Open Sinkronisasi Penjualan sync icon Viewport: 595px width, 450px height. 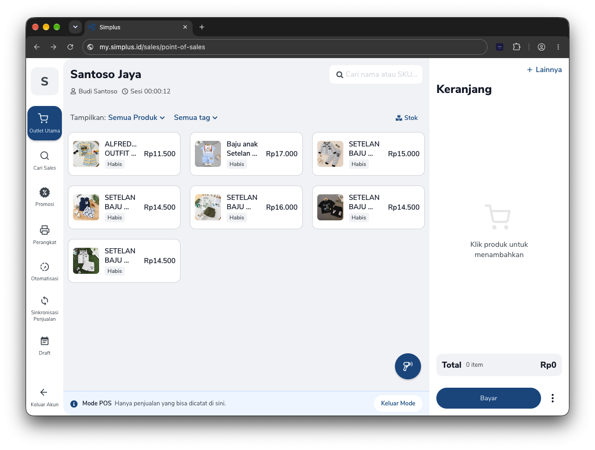coord(45,301)
